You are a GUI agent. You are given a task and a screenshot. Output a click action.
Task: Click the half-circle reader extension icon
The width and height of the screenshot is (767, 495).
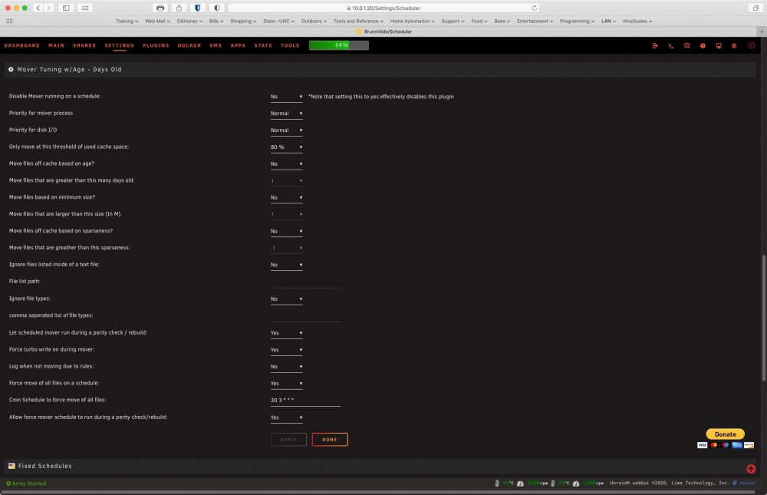click(x=217, y=8)
